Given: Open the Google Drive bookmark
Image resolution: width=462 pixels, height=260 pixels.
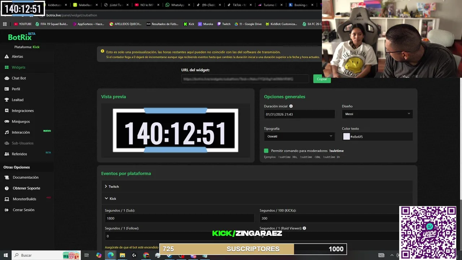Looking at the screenshot, I should pyautogui.click(x=248, y=24).
